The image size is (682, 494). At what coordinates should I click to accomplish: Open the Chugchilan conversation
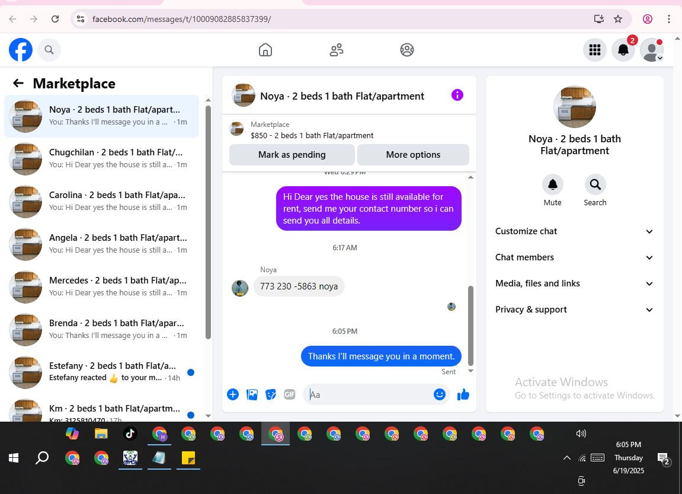coord(101,158)
